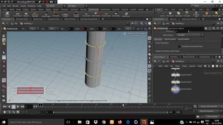The width and height of the screenshot is (223, 125).
Task: Click the top red slider in viewport HUD
Action: coord(30,88)
